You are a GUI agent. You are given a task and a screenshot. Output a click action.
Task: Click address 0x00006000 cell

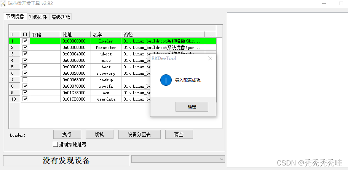75,60
